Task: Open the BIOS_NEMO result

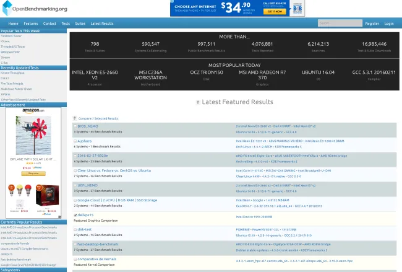Action: point(88,126)
